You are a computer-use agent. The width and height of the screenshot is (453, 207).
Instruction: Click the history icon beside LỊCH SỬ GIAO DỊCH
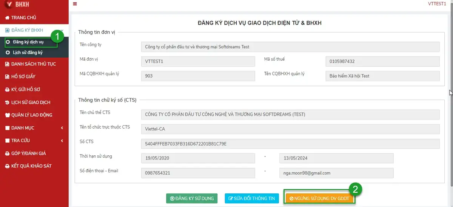(7, 102)
